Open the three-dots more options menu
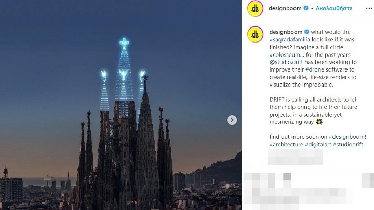The height and width of the screenshot is (210, 374). pyautogui.click(x=369, y=8)
